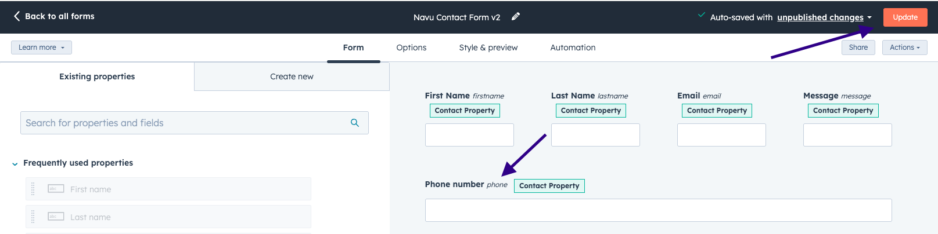Switch to the Create new tab
The width and height of the screenshot is (938, 234).
point(292,76)
